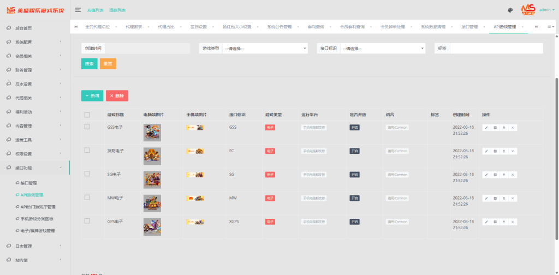Click the edit pencil icon for GSS电子
559x275 pixels.
pyautogui.click(x=486, y=128)
